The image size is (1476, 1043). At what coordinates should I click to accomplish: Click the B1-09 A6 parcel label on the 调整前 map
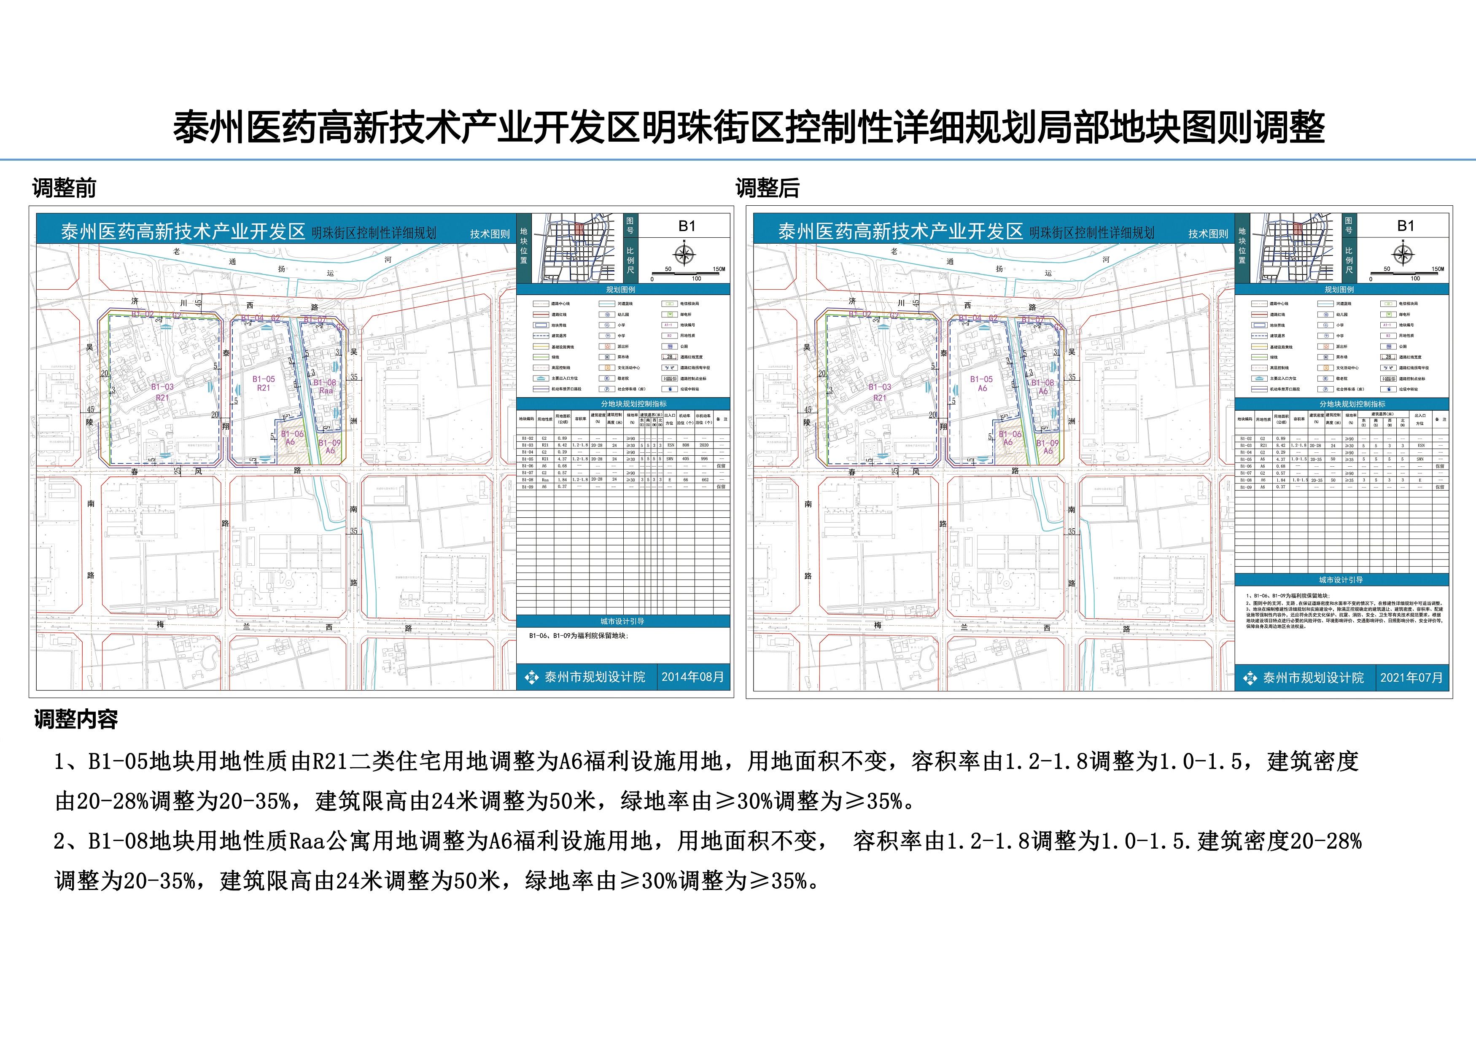point(330,446)
